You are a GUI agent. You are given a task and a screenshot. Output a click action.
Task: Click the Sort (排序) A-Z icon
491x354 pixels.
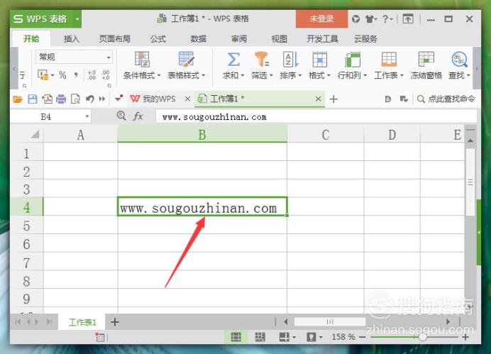click(x=291, y=60)
